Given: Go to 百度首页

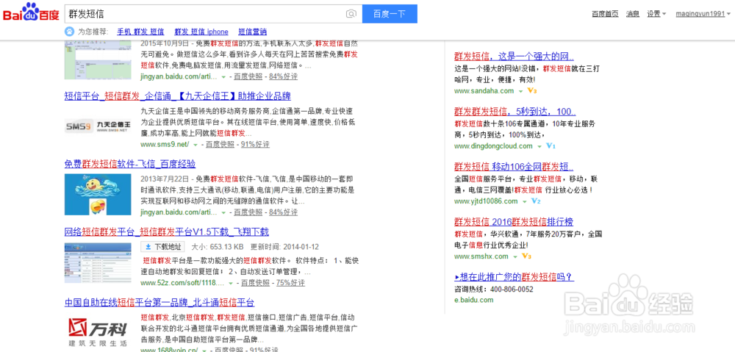Looking at the screenshot, I should click(605, 13).
